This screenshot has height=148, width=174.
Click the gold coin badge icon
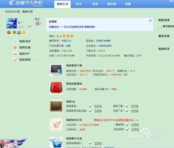(x=24, y=32)
